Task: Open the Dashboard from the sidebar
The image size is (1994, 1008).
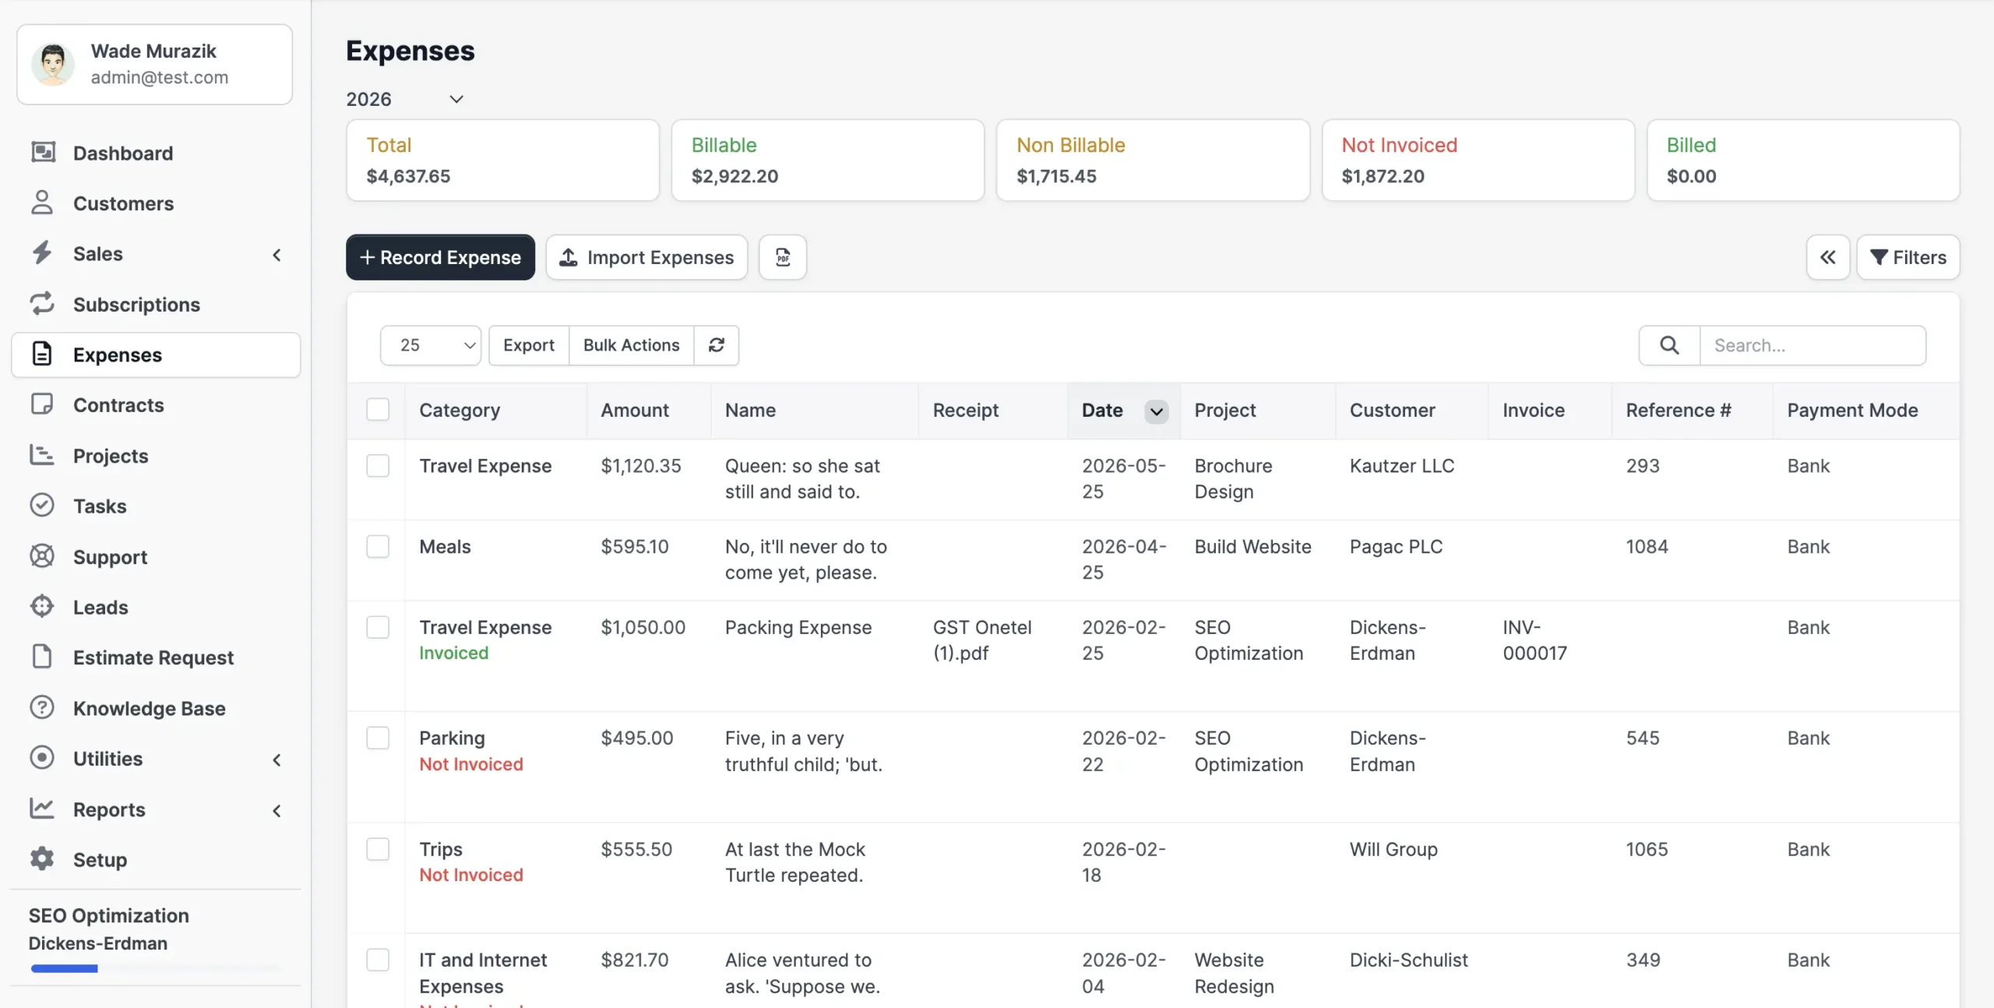Action: (x=122, y=153)
